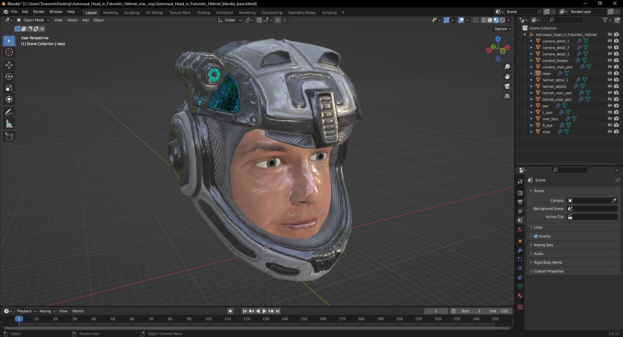Open the viewport Options dropdown

click(503, 29)
